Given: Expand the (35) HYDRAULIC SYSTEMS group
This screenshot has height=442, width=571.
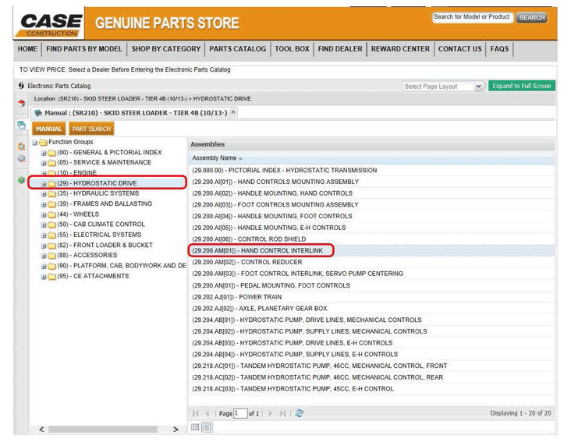Looking at the screenshot, I should click(44, 193).
